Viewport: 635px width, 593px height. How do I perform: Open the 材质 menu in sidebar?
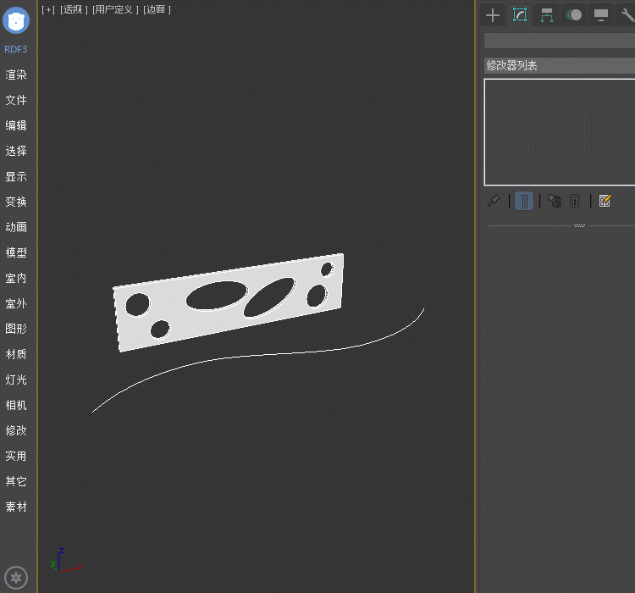[x=16, y=354]
